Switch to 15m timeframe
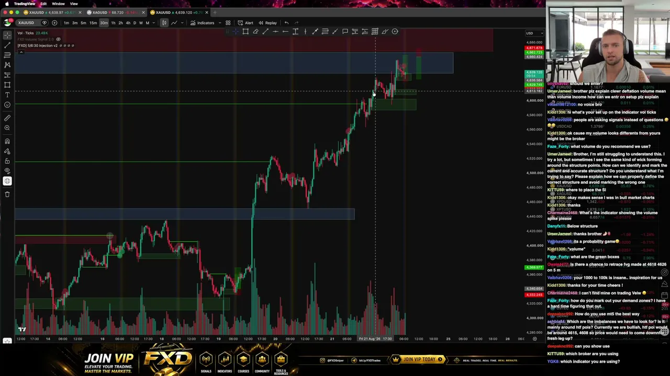Viewport: 670px width, 376px height. tap(93, 22)
